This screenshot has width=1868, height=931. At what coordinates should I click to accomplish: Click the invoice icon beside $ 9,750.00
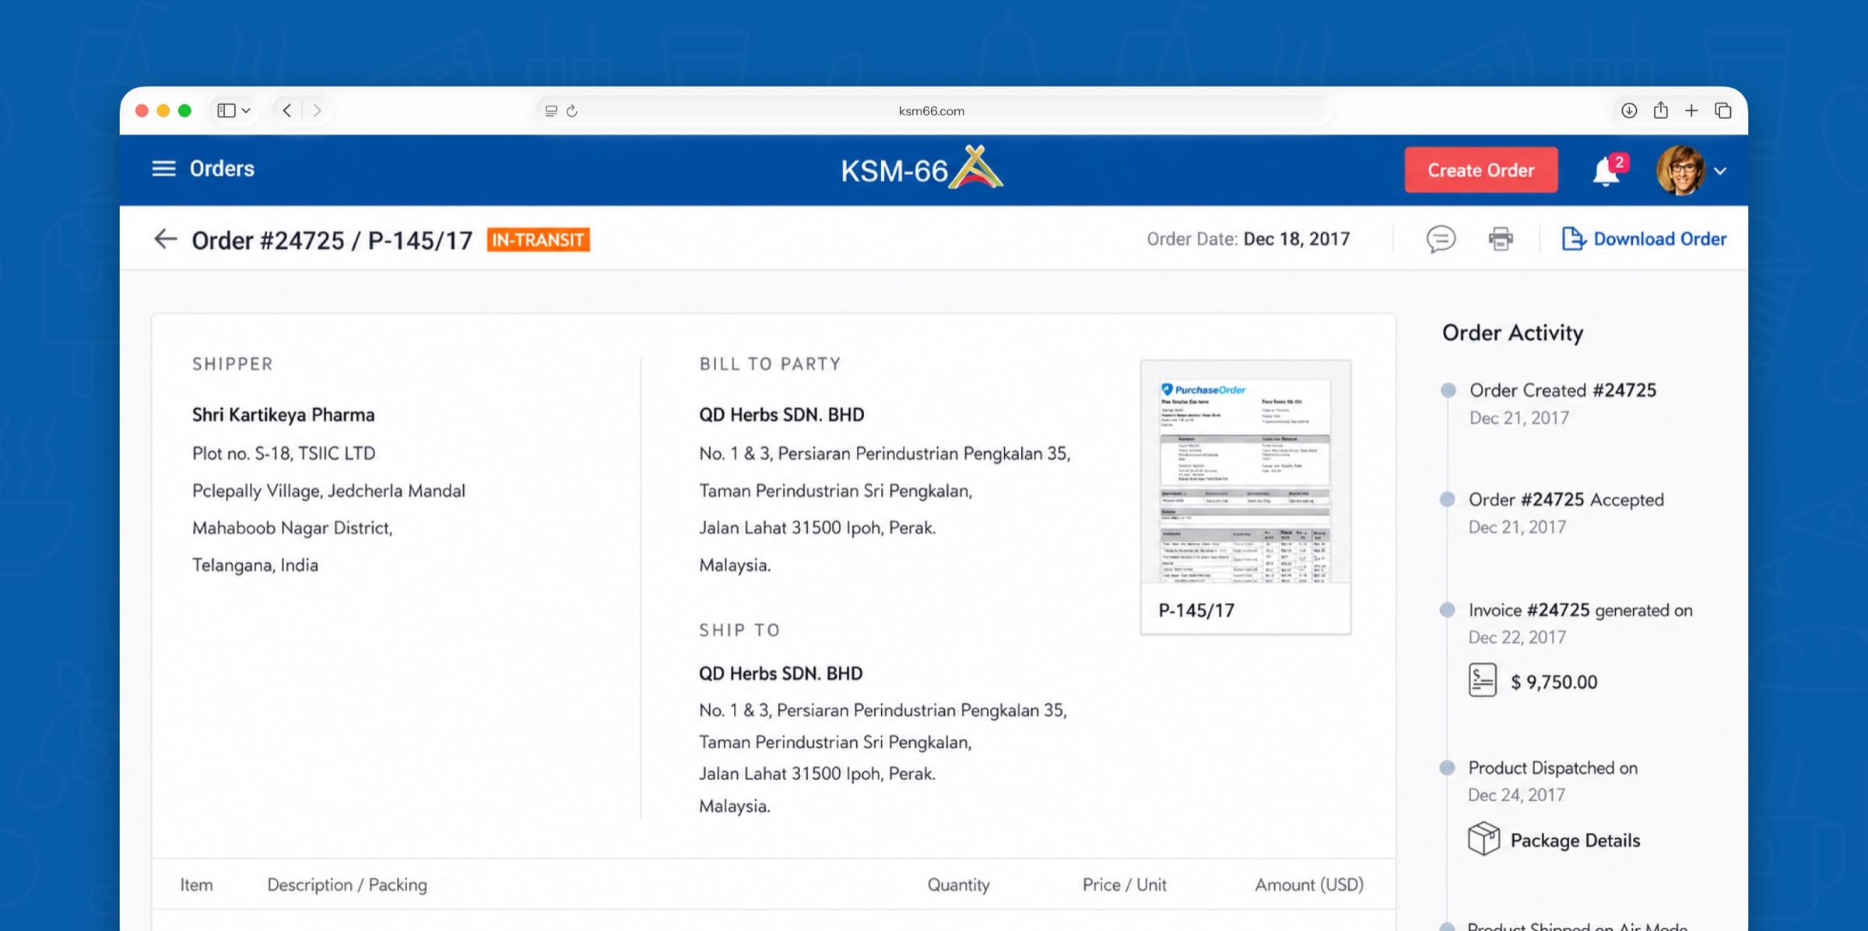1482,680
